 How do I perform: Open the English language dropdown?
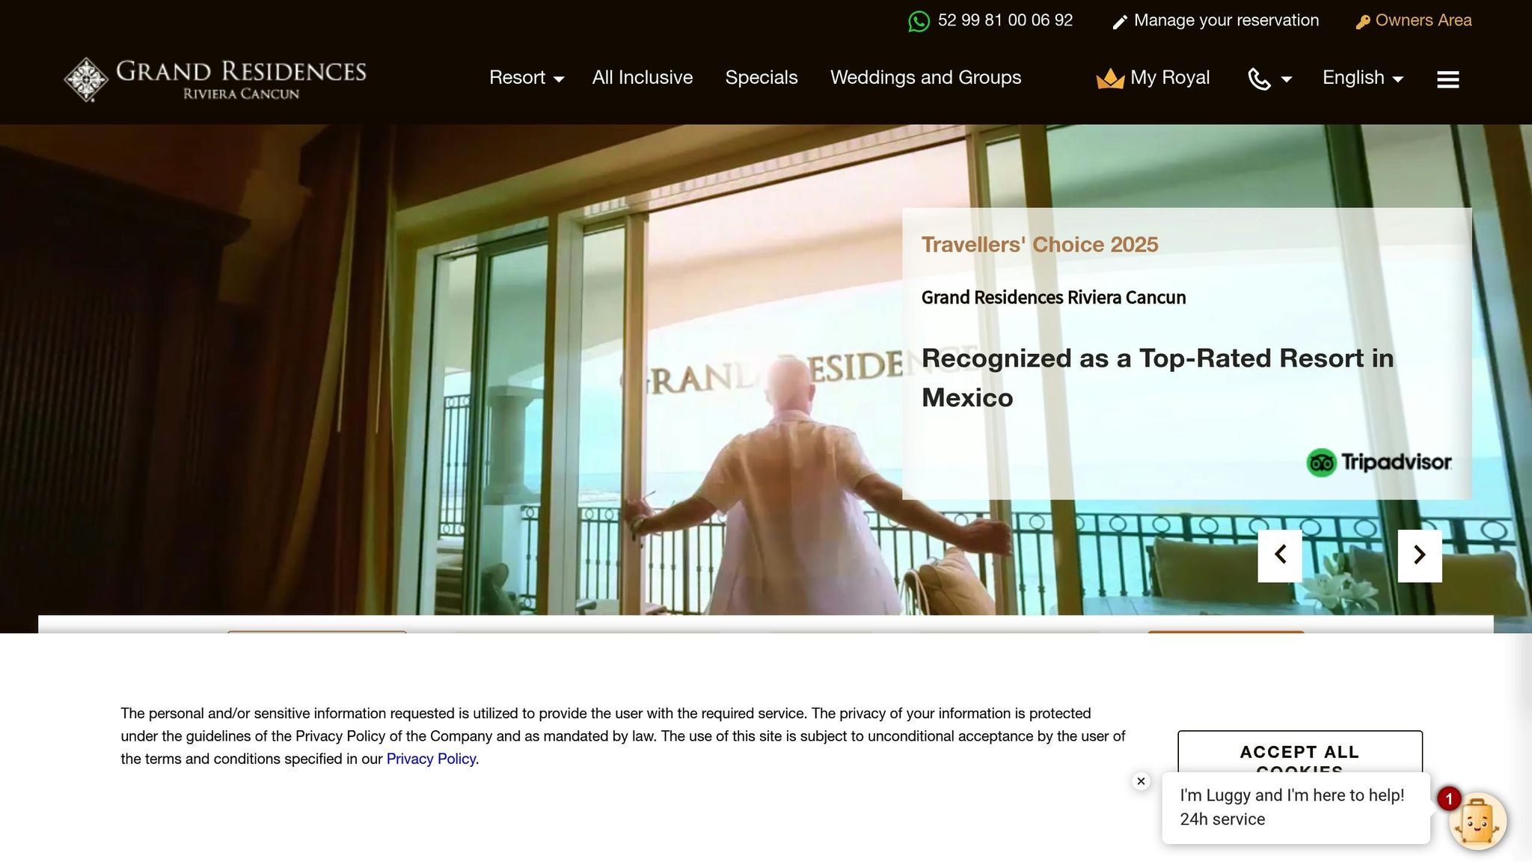[x=1362, y=78]
